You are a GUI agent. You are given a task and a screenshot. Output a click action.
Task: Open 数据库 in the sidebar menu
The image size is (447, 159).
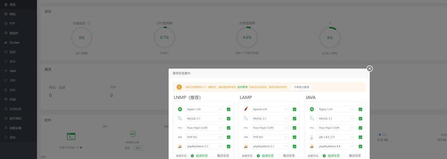(x=18, y=33)
